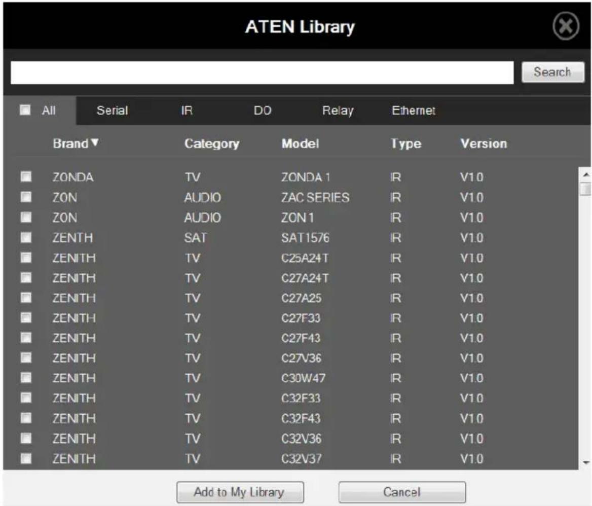592x506 pixels.
Task: Check the C27A24T row checkbox
Action: (26, 277)
